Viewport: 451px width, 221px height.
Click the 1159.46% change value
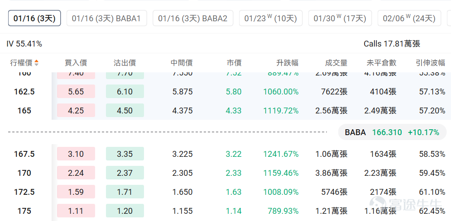pyautogui.click(x=281, y=173)
